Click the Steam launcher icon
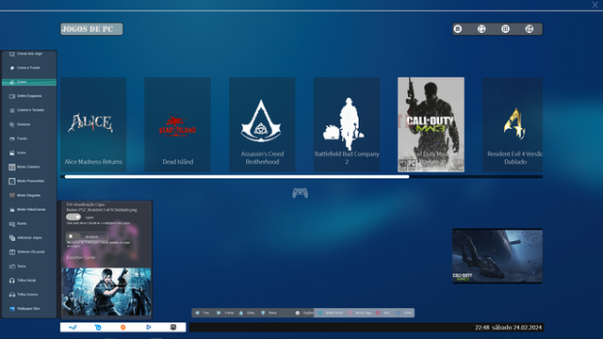The image size is (603, 339). (x=73, y=327)
